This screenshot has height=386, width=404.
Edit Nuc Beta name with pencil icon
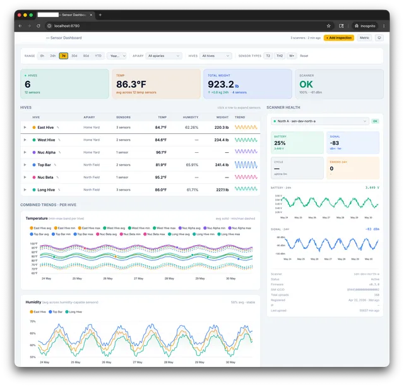(57, 177)
